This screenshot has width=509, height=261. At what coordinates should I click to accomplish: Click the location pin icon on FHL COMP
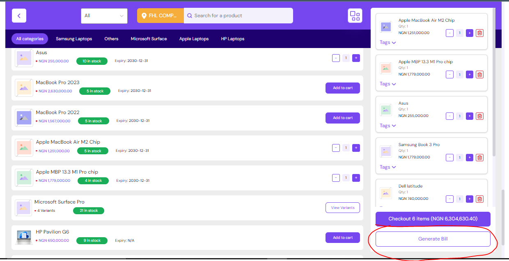click(144, 16)
